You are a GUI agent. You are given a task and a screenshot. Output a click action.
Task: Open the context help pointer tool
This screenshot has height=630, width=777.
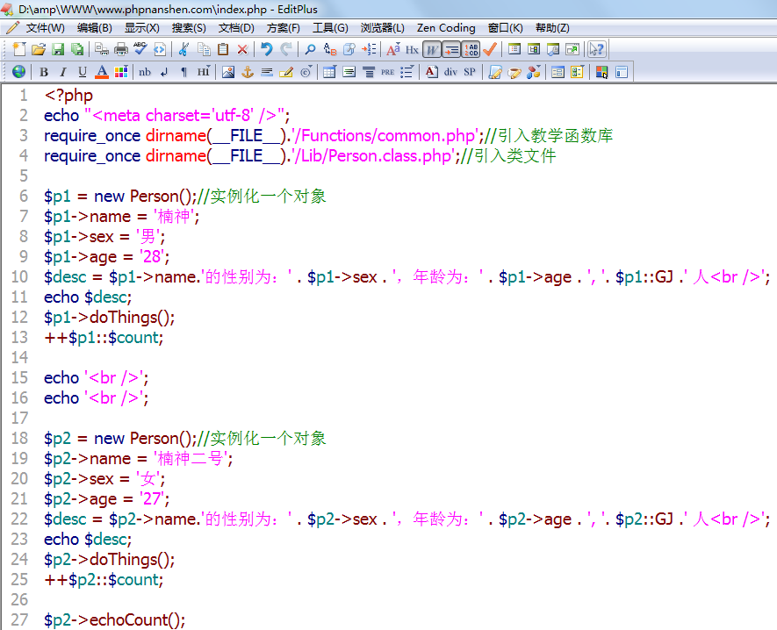[x=596, y=49]
